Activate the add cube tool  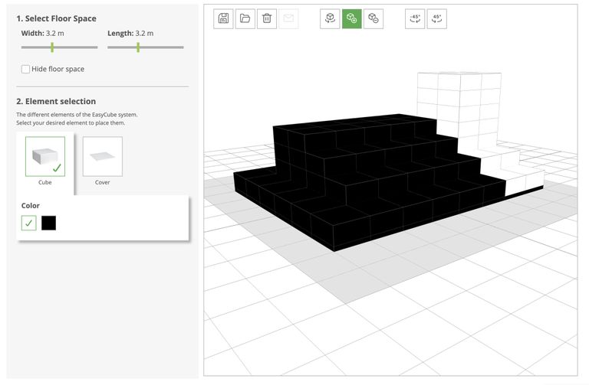pyautogui.click(x=352, y=18)
